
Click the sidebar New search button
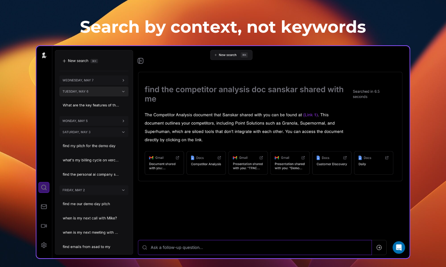[80, 61]
